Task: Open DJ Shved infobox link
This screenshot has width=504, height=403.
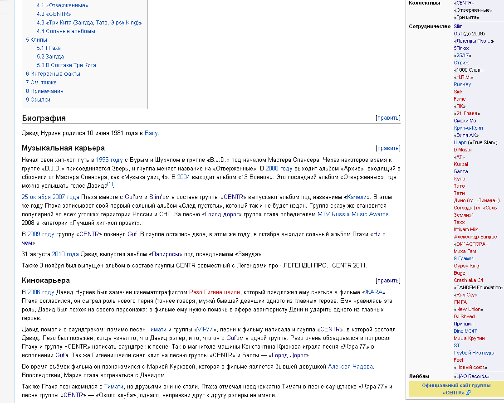Action: tap(464, 316)
